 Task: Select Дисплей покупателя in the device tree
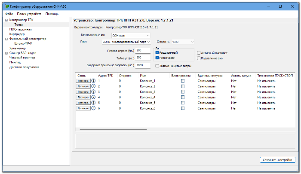coord(24,67)
